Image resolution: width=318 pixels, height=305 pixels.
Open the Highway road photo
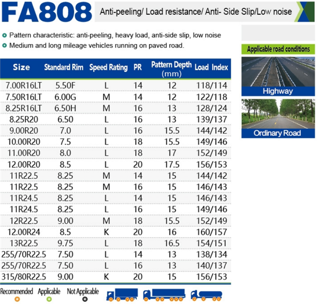click(278, 72)
